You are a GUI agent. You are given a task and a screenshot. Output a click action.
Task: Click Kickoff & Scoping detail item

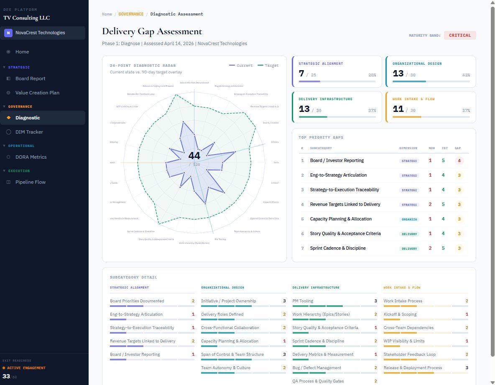tap(426, 317)
